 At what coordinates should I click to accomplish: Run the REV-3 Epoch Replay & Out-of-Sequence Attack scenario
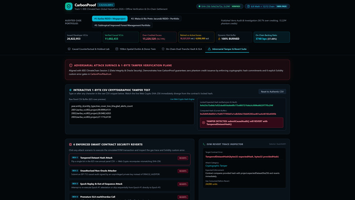130,185
